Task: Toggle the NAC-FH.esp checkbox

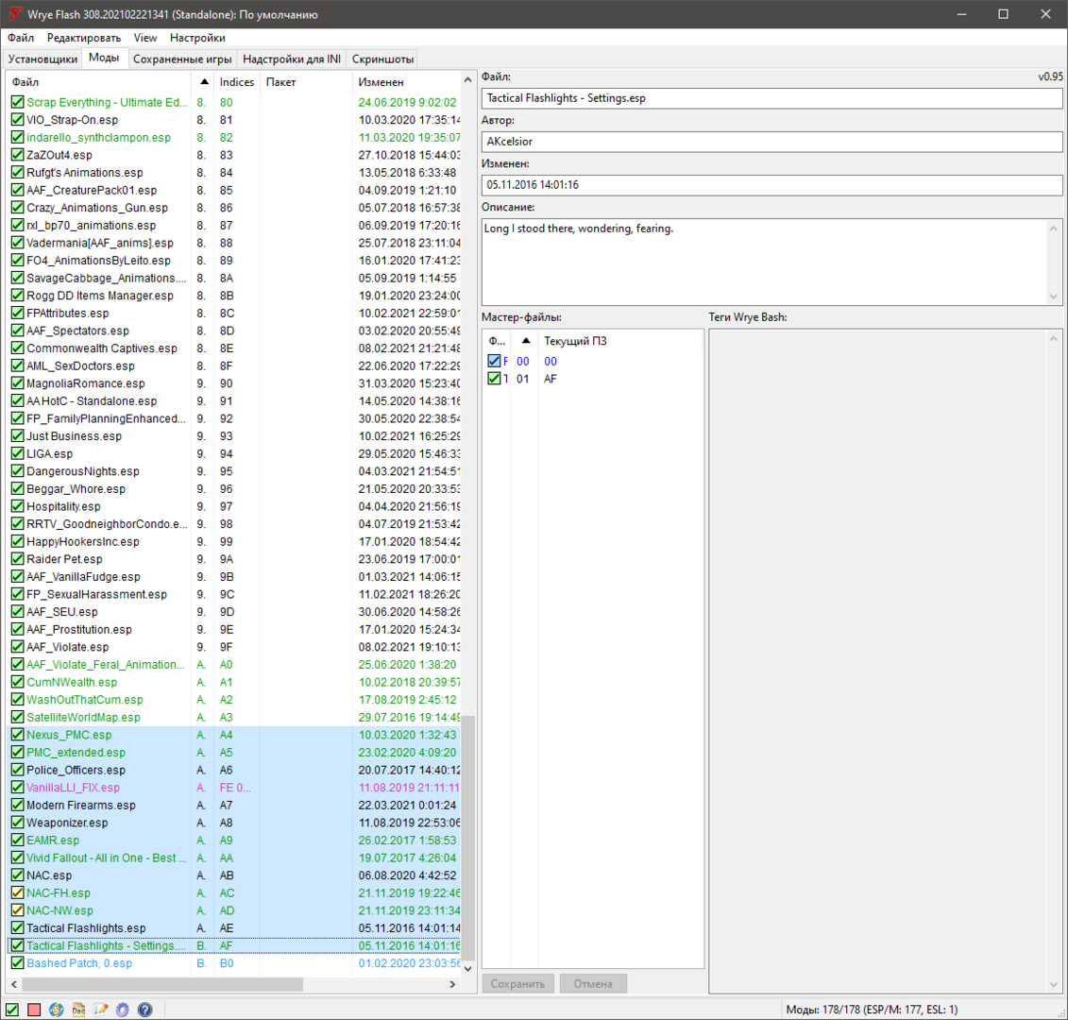Action: (x=17, y=893)
